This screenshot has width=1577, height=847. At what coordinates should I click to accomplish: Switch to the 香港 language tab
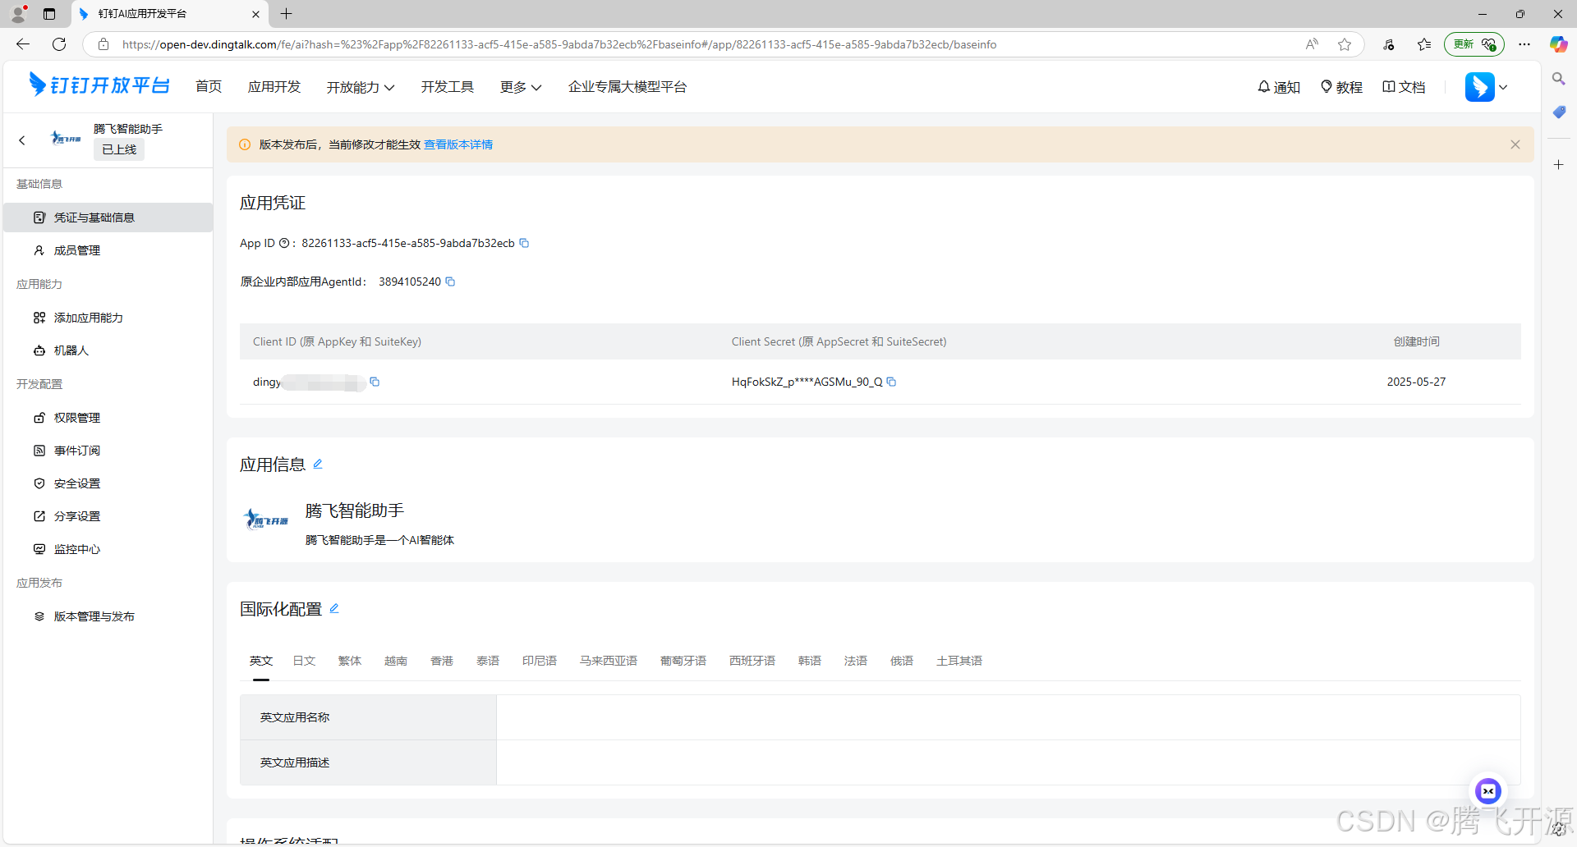[x=442, y=661]
